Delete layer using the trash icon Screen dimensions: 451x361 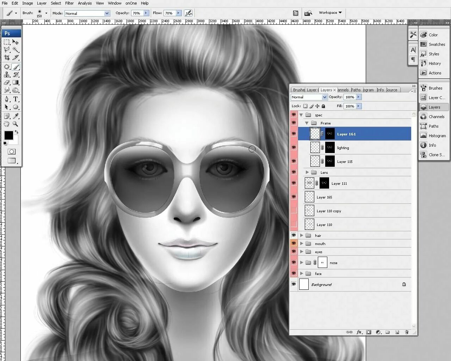[406, 332]
